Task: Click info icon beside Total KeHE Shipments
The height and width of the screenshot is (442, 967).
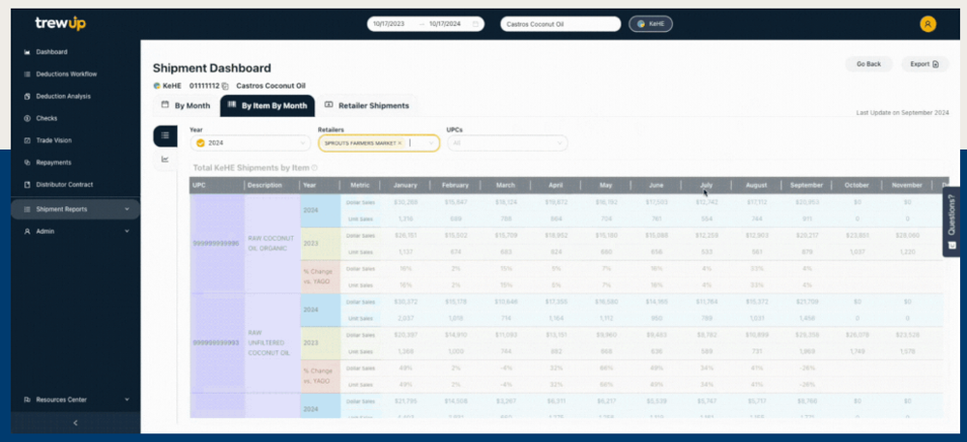Action: click(x=314, y=167)
